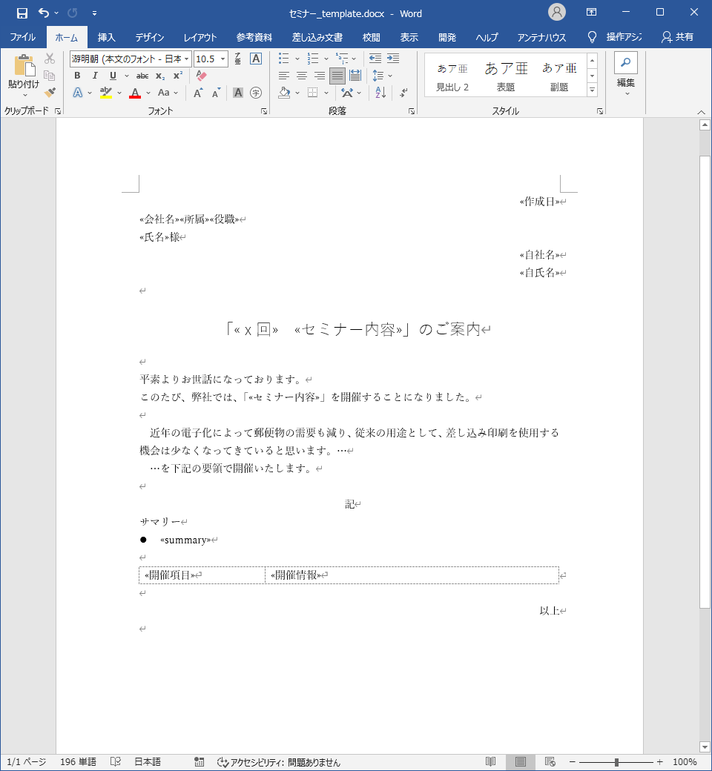Click the Undo arrow icon
The width and height of the screenshot is (712, 771).
pos(44,13)
